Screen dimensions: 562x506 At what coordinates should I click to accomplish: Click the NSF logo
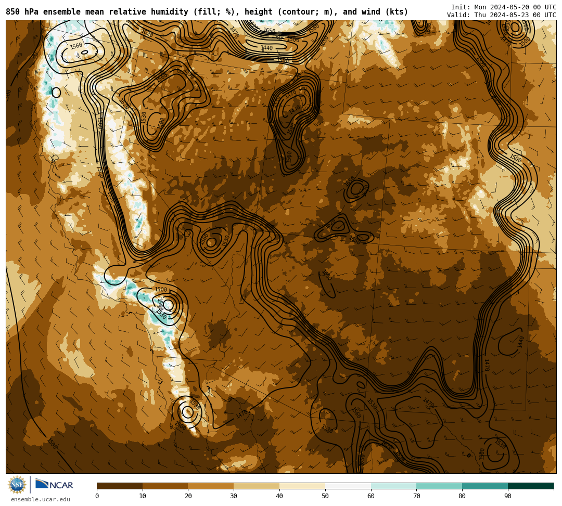(x=17, y=485)
